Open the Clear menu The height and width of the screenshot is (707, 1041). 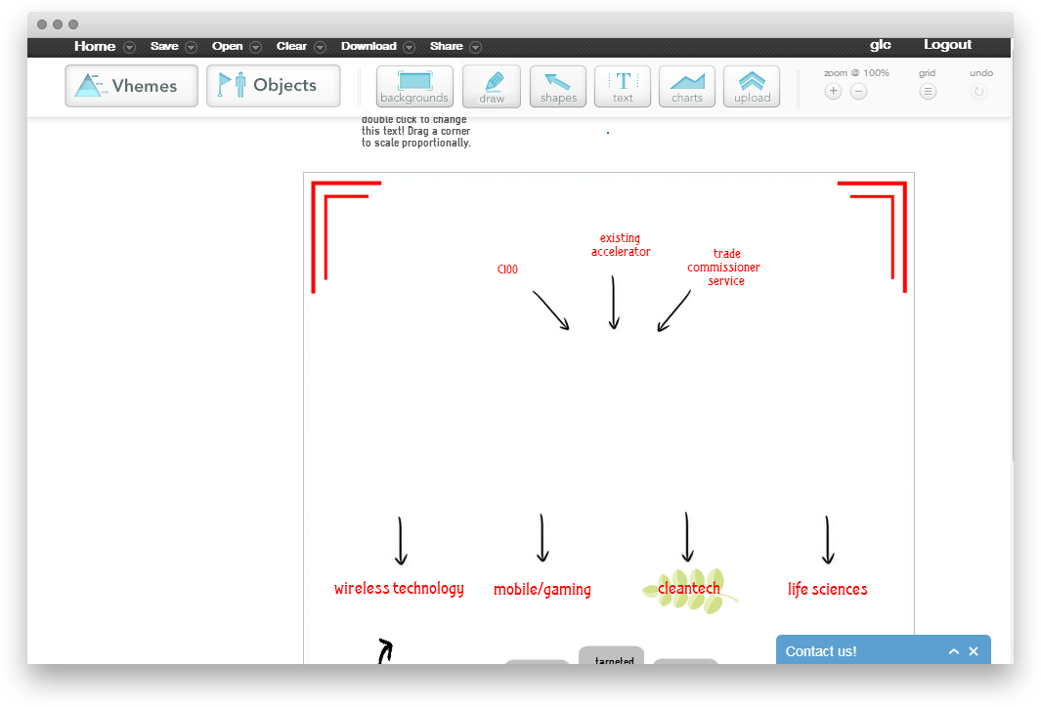coord(291,46)
